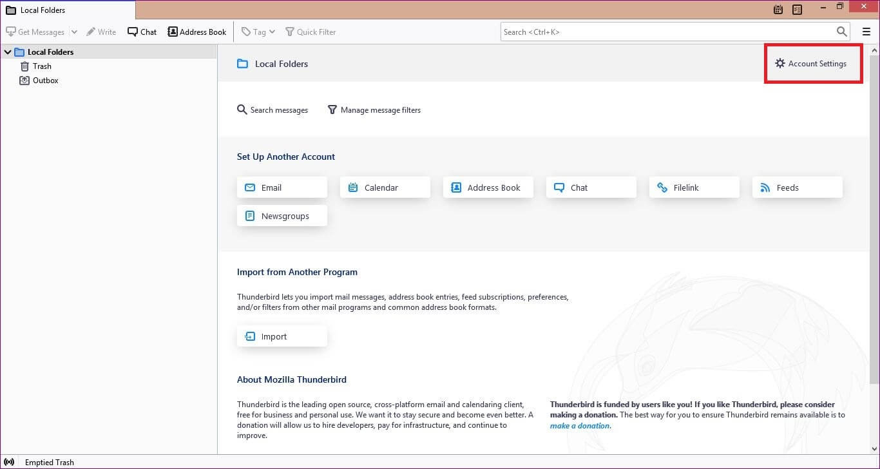The image size is (880, 469).
Task: Collapse the Local Folders tree node
Action: click(x=8, y=52)
